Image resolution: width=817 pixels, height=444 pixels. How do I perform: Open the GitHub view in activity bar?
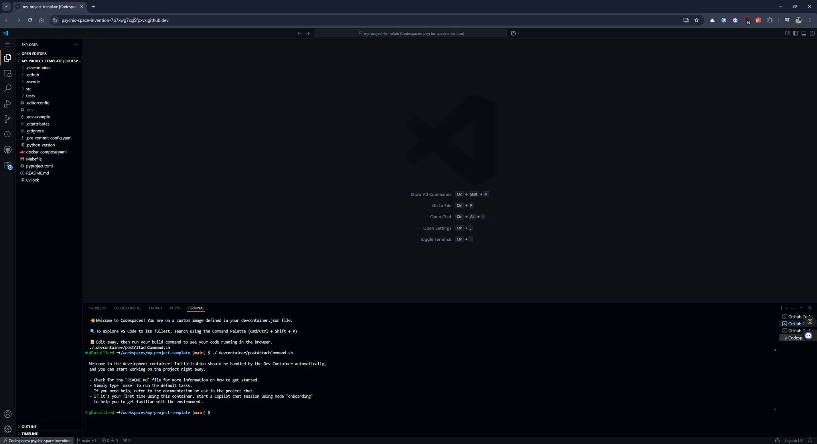click(x=8, y=150)
